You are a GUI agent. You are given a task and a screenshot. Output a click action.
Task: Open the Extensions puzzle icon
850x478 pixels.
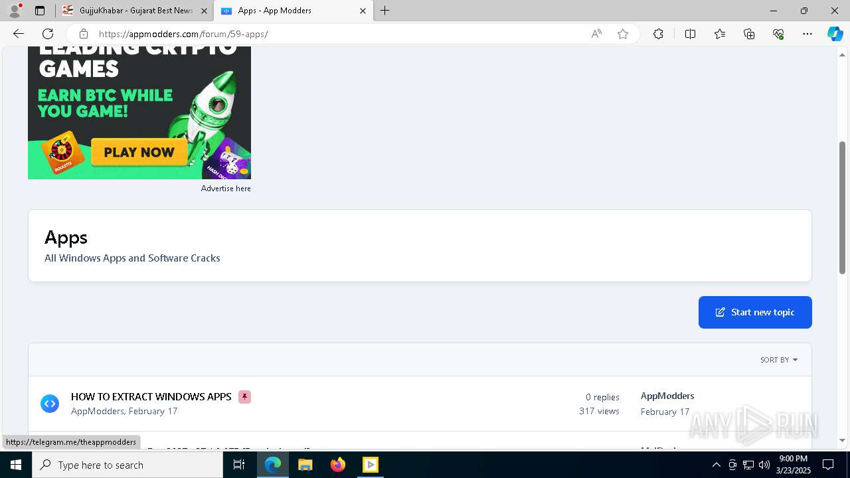pos(658,34)
